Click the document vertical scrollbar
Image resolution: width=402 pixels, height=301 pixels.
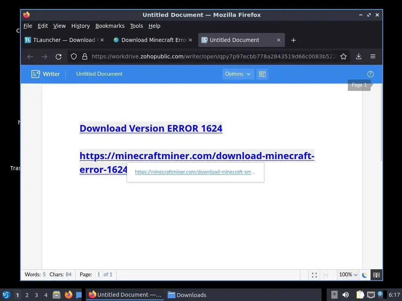tap(381, 122)
